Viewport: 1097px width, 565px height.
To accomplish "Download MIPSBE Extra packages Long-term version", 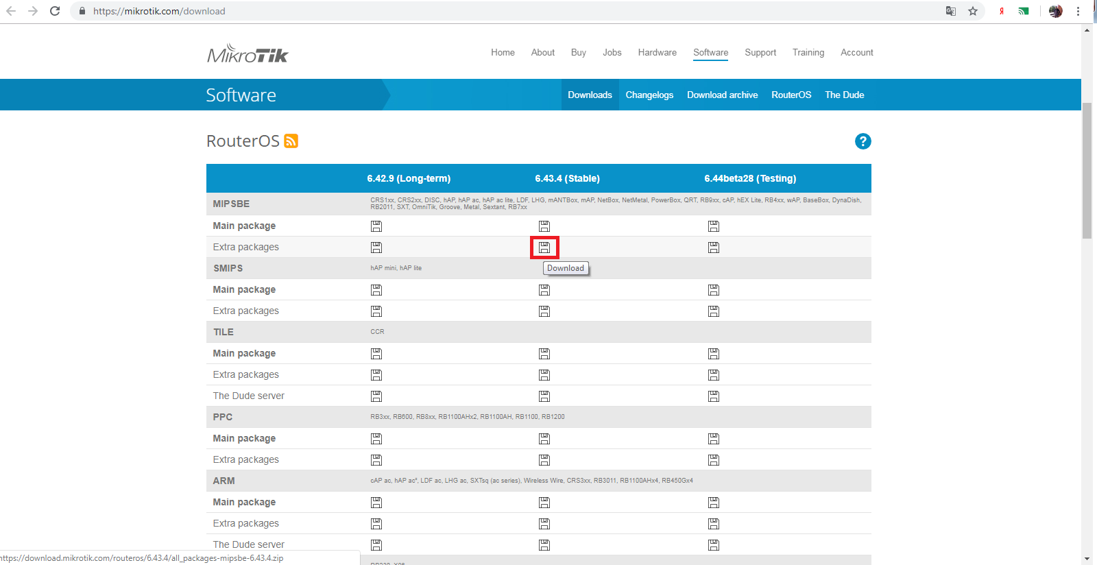I will point(376,248).
